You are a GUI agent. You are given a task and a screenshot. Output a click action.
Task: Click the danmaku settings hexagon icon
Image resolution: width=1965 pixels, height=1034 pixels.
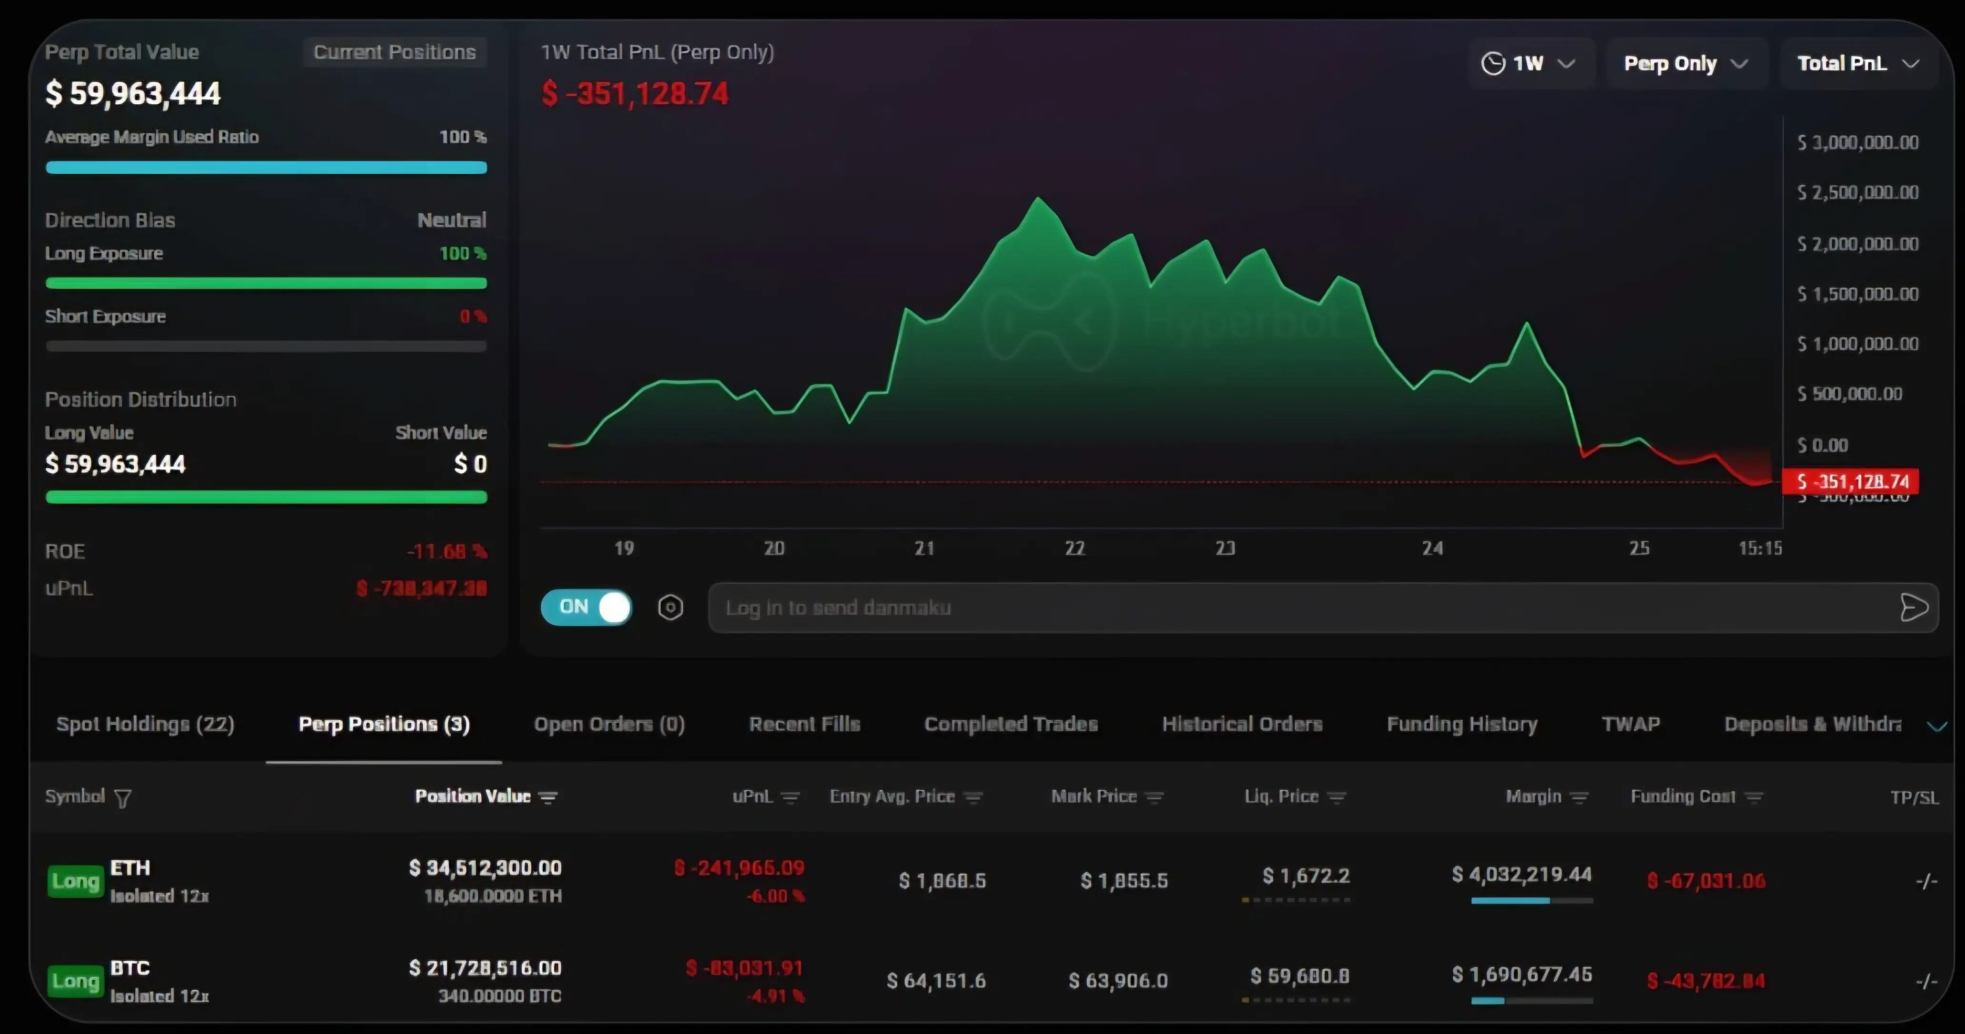671,607
